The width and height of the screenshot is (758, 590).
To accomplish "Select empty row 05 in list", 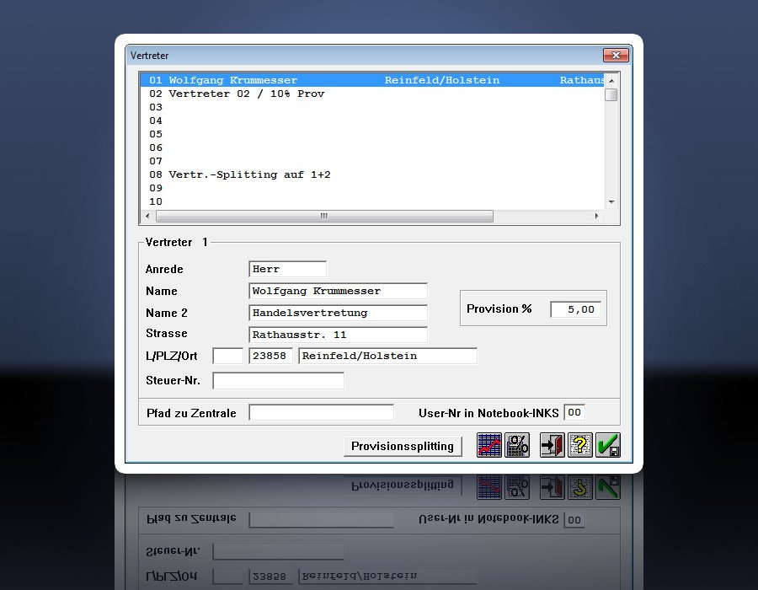I will [x=371, y=135].
